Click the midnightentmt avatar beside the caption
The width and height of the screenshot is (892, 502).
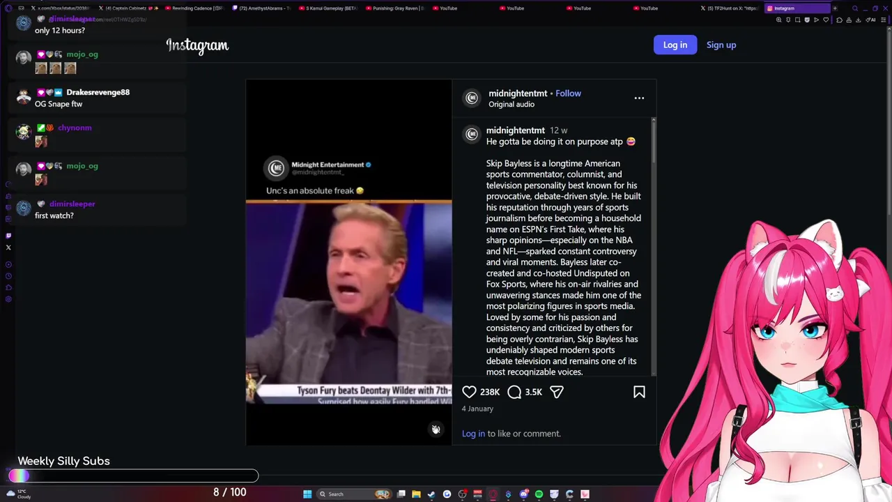(472, 134)
